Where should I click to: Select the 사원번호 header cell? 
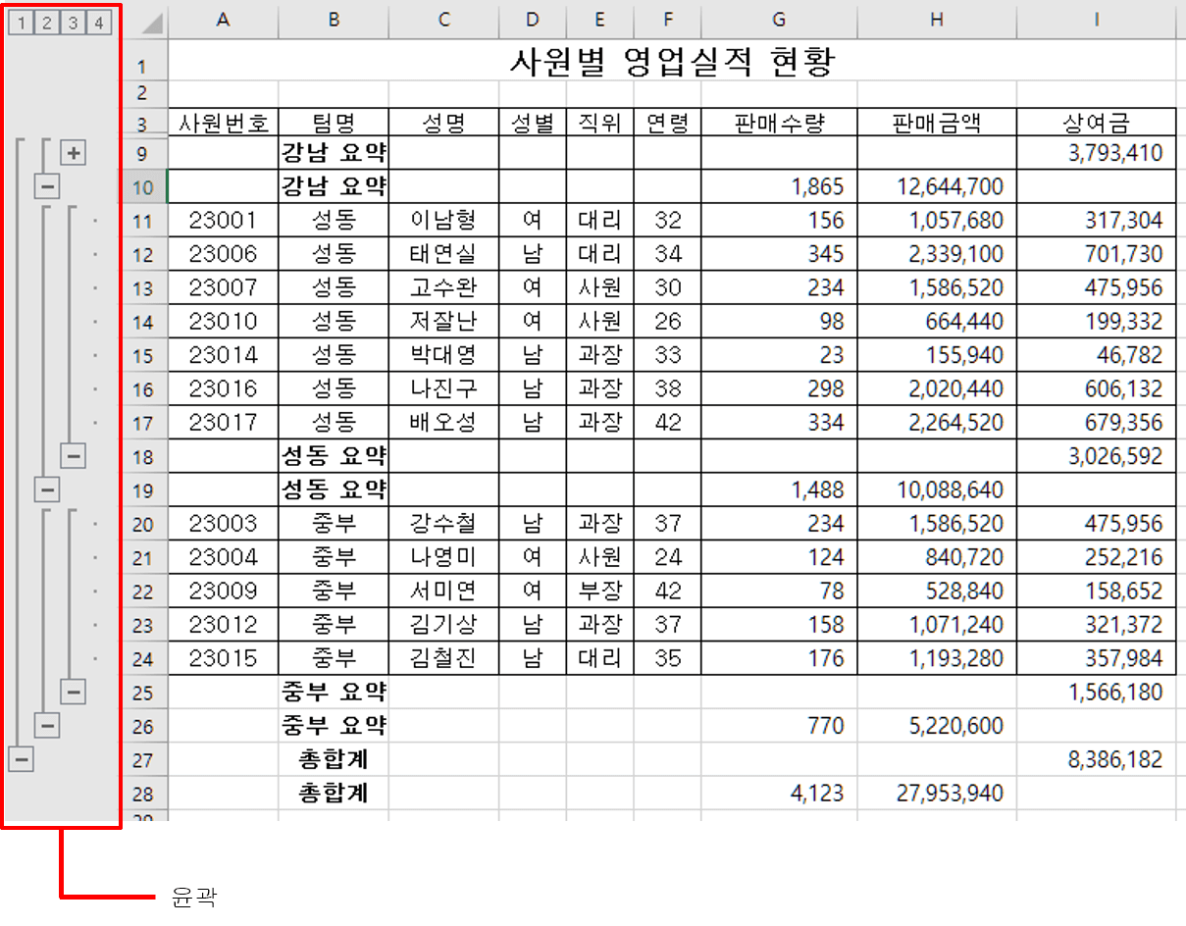[x=223, y=123]
